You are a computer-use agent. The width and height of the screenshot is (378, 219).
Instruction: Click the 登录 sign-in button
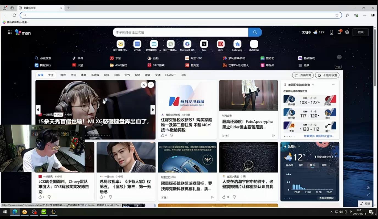pos(361,32)
